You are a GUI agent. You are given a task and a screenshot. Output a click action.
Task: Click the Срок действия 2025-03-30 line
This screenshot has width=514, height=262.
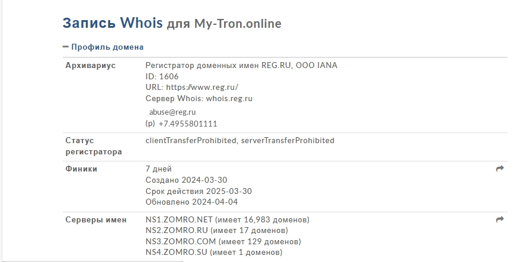(x=199, y=191)
